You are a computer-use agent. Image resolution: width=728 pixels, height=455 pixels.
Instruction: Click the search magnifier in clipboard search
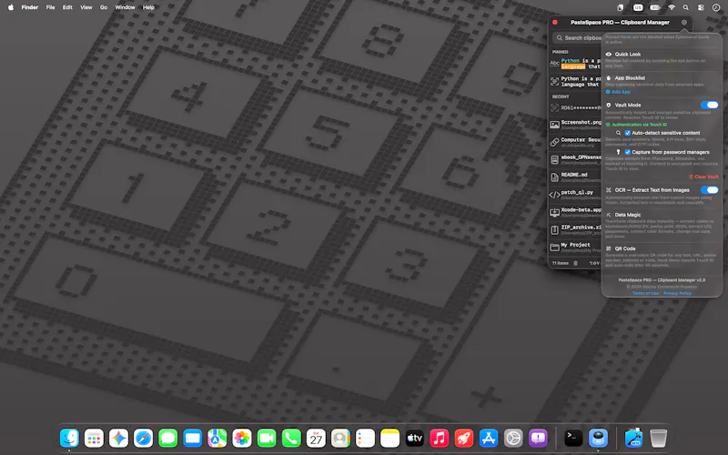tap(560, 38)
